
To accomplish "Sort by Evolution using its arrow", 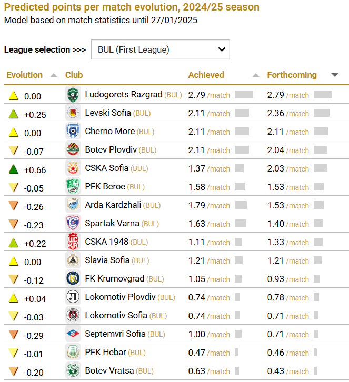I will click(53, 75).
